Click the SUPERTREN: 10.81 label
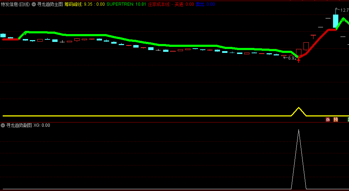349x191 pixels. click(x=127, y=4)
